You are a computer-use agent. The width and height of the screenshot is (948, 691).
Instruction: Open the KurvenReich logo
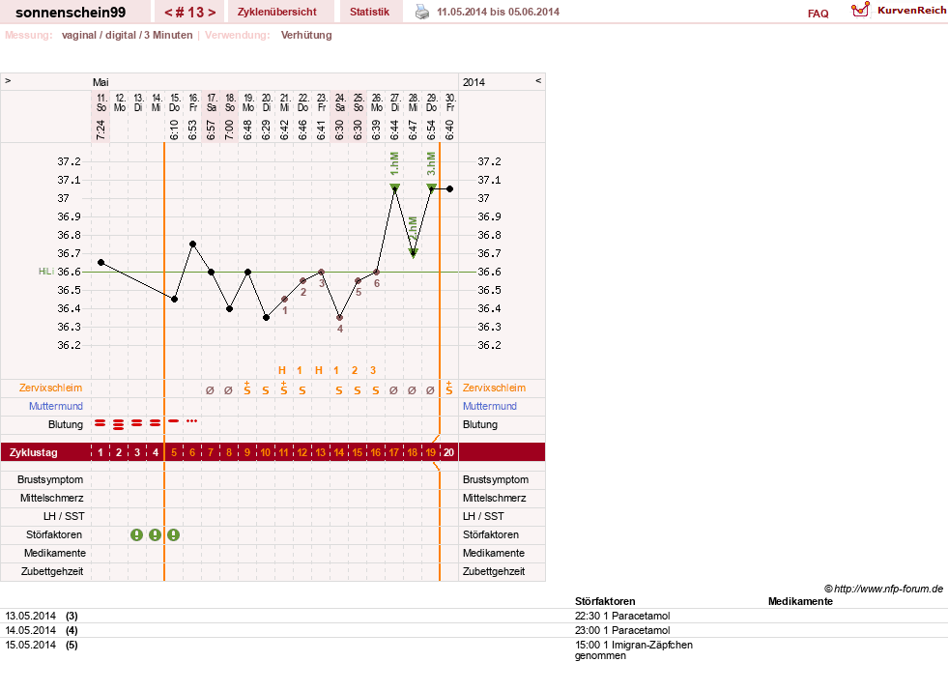click(x=898, y=11)
